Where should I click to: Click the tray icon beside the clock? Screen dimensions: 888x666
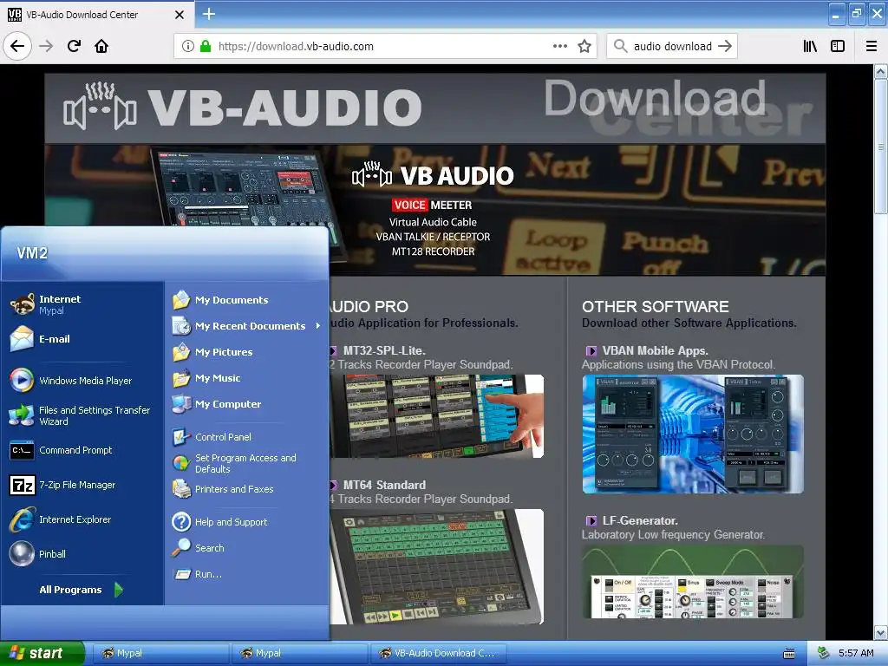[x=823, y=653]
